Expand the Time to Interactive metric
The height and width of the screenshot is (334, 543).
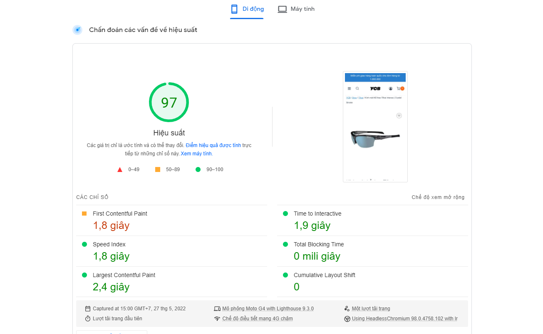point(317,214)
